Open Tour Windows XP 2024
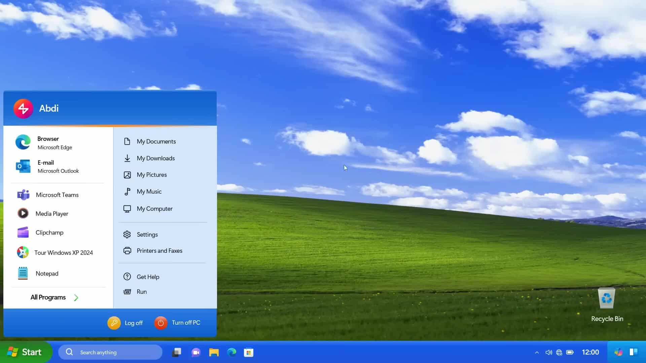The width and height of the screenshot is (646, 363). [63, 252]
